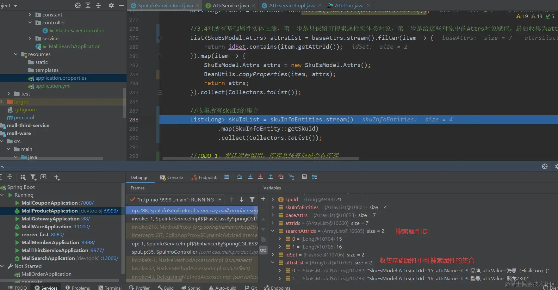Collapse the controller folder

(x=30, y=22)
